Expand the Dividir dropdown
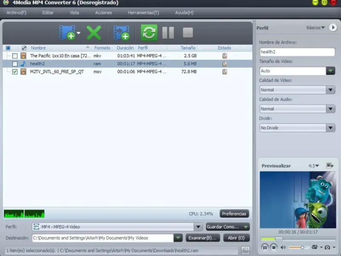 331,128
